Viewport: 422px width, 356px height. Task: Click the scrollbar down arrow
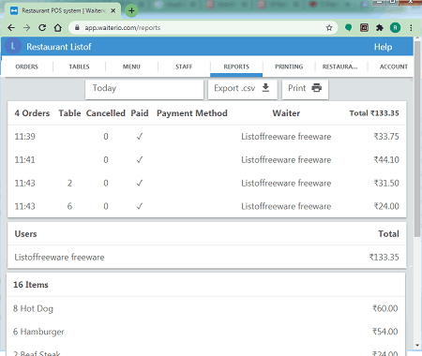417,345
